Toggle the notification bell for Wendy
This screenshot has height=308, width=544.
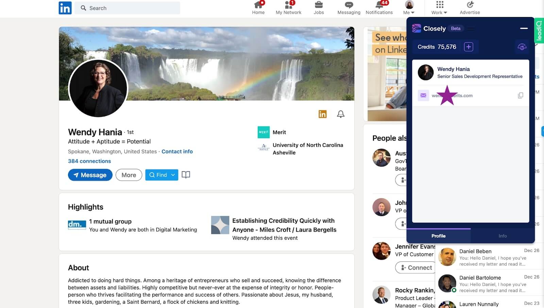tap(341, 114)
